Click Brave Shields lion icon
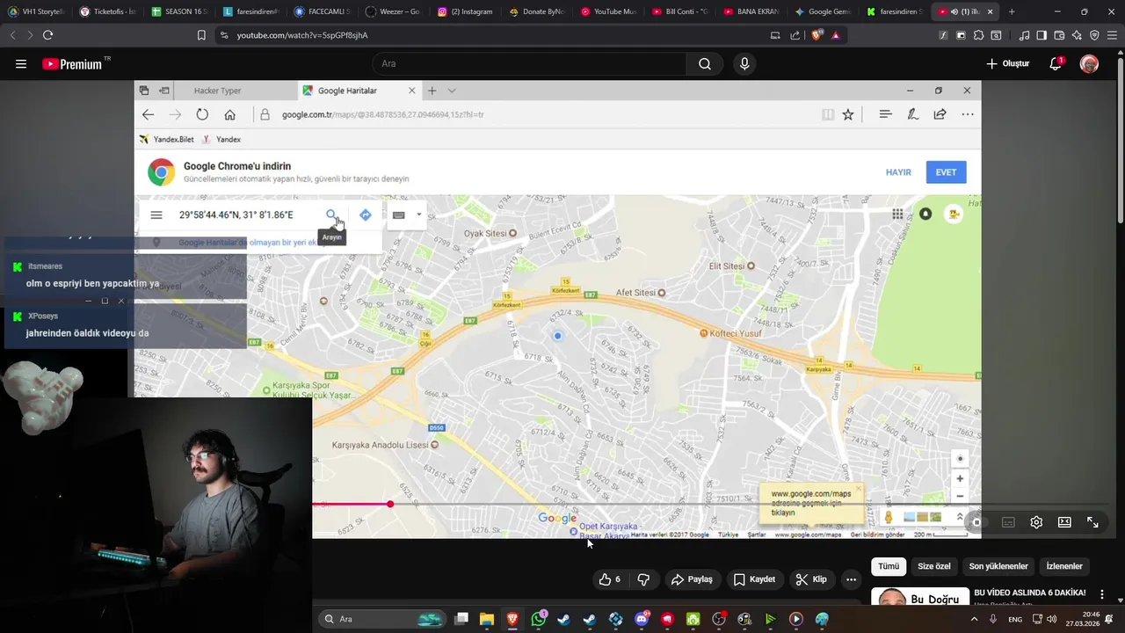The image size is (1125, 633). coord(817,35)
